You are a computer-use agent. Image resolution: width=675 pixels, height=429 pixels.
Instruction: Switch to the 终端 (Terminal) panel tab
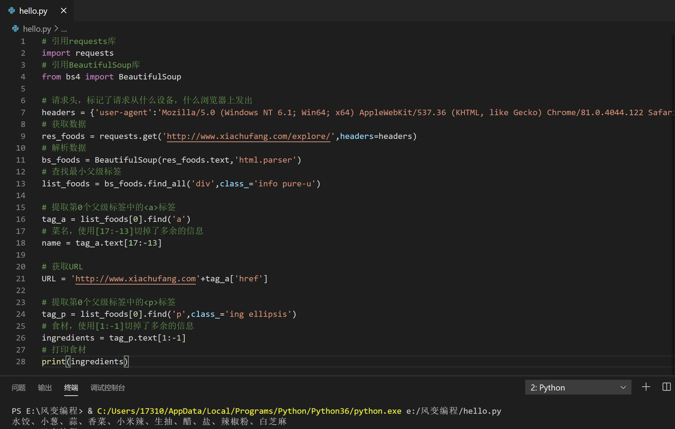71,388
